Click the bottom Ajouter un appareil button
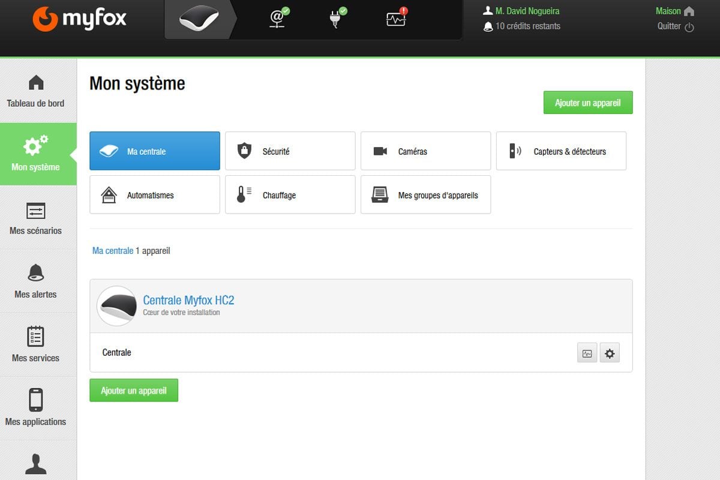Screen dimensions: 720x480 pyautogui.click(x=134, y=390)
